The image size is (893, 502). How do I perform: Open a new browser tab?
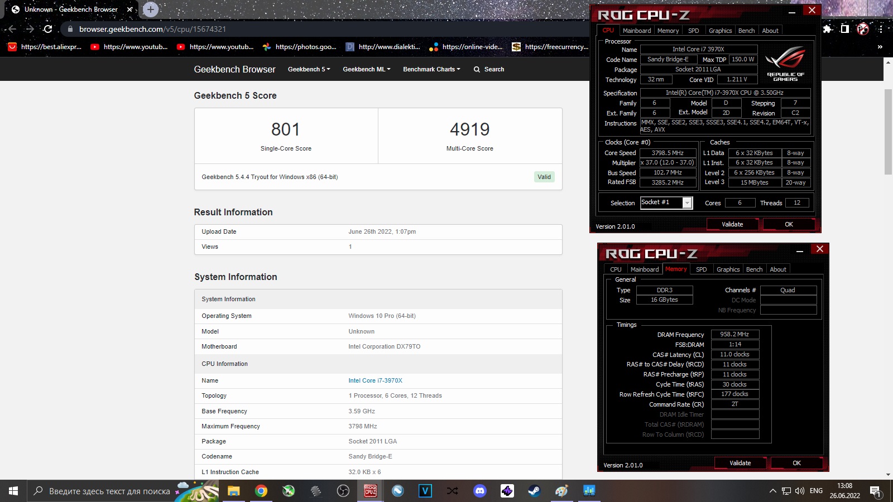point(151,9)
